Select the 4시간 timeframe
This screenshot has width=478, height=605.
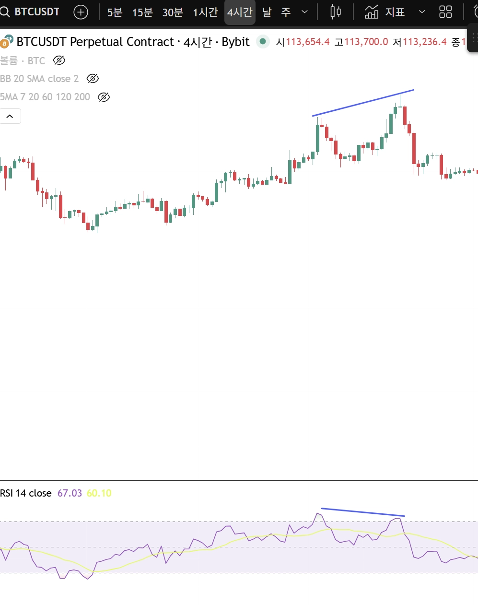point(240,12)
